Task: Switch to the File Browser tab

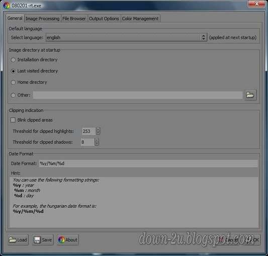Action: click(x=74, y=19)
